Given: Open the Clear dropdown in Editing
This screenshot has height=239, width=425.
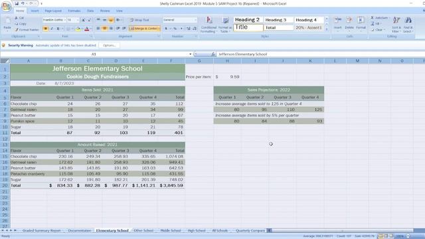Looking at the screenshot, I should pos(378,30).
